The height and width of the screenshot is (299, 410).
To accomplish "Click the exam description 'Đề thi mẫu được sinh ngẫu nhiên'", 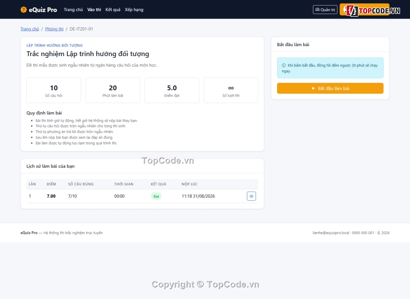I will [92, 65].
